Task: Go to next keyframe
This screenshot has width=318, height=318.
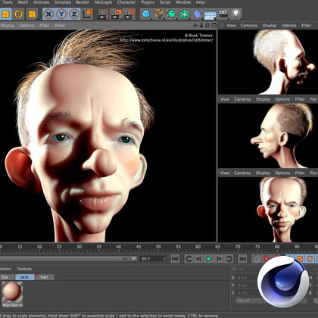Action: 229,259
